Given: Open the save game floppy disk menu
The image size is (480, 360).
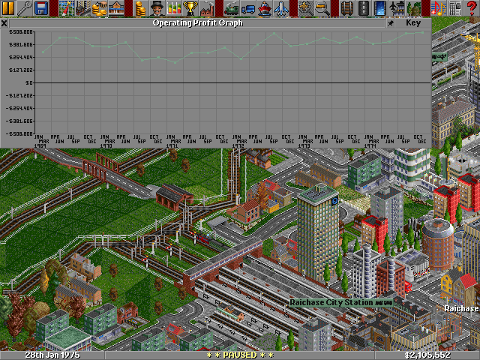Looking at the screenshot, I should click(41, 8).
